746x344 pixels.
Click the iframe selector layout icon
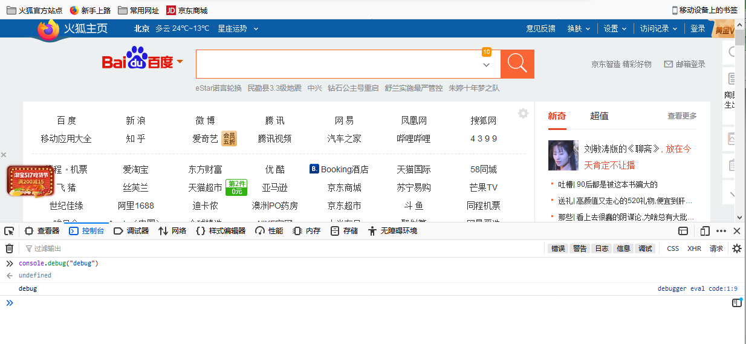(683, 231)
